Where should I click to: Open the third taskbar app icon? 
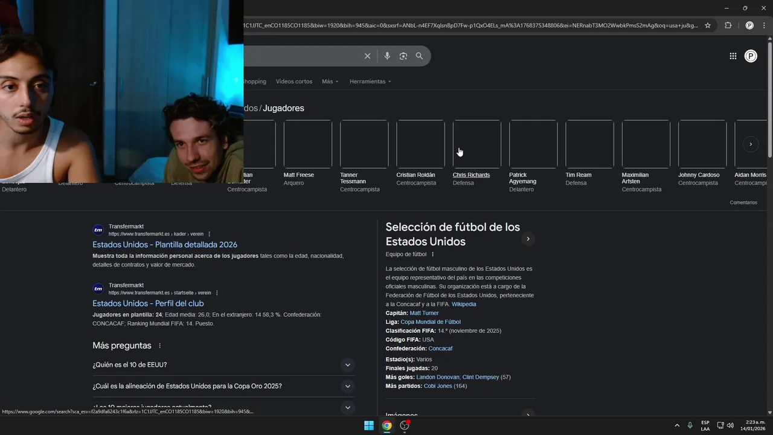(x=405, y=425)
